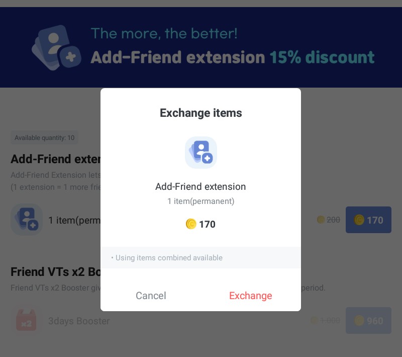Click the 'Exchange items' dialog title

201,113
